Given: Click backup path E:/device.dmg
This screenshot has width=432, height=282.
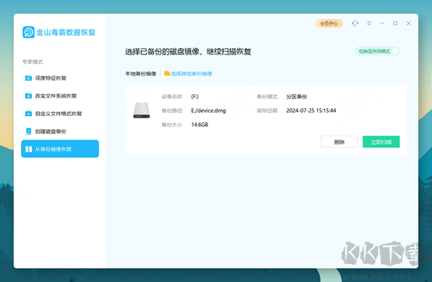Looking at the screenshot, I should 208,111.
